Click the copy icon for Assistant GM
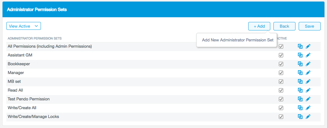 pyautogui.click(x=300, y=55)
